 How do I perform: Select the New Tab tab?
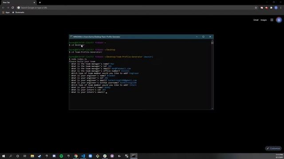pyautogui.click(x=18, y=3)
